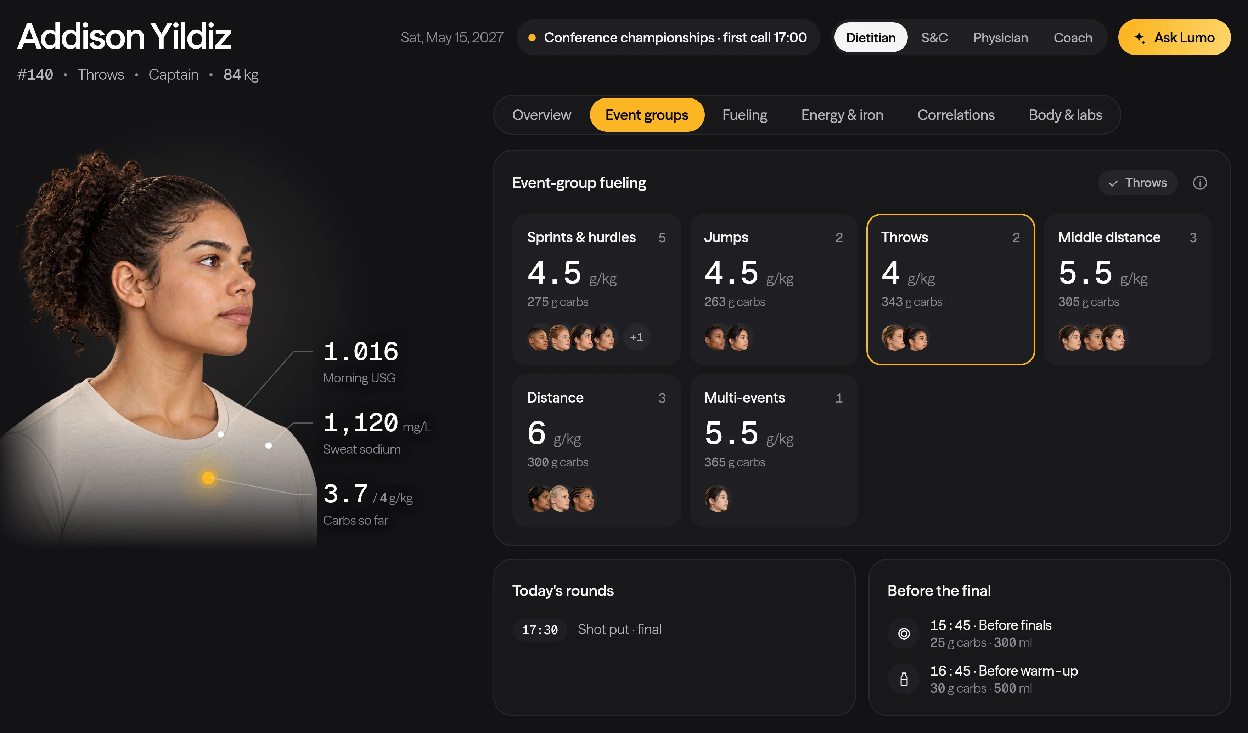Click the Ask Lumo button

[x=1174, y=38]
